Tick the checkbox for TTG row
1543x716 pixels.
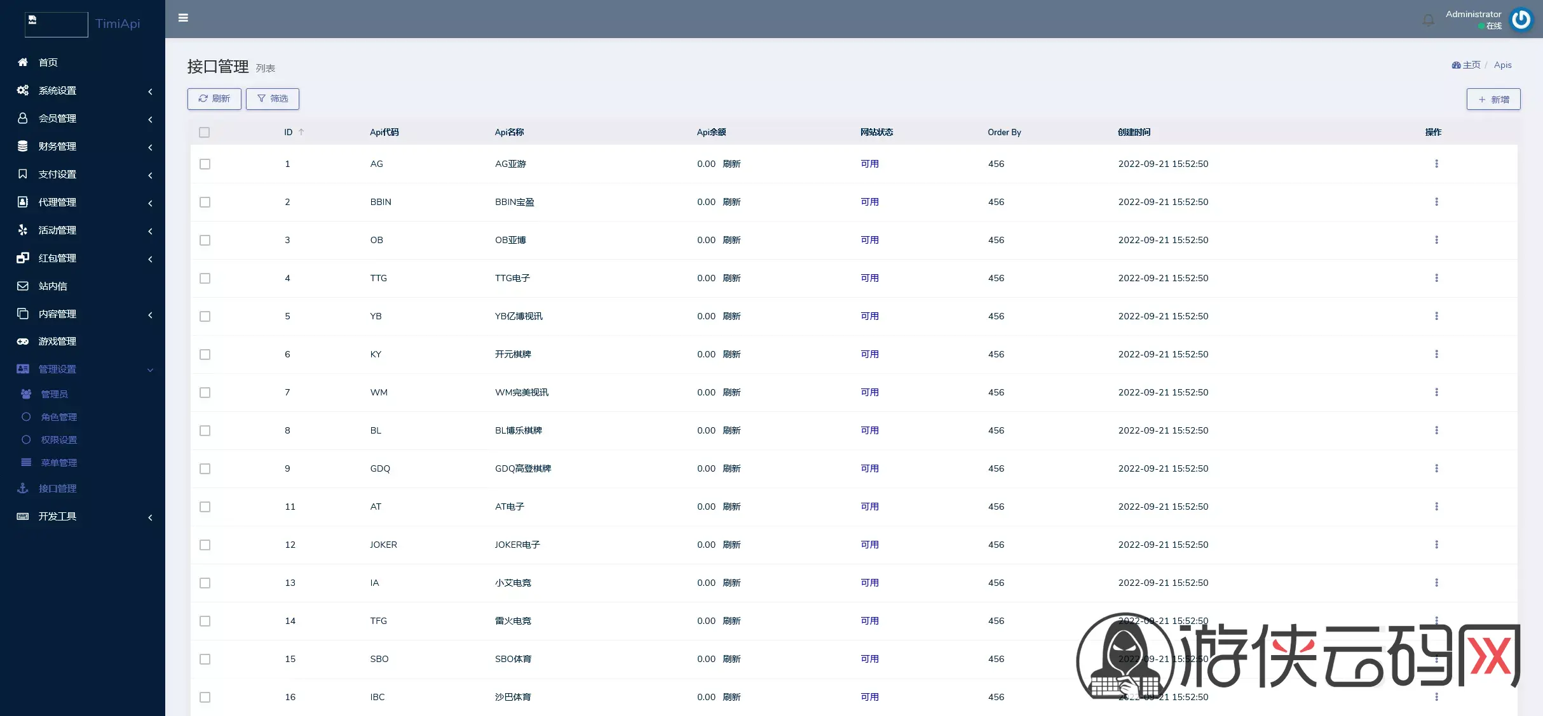(205, 278)
